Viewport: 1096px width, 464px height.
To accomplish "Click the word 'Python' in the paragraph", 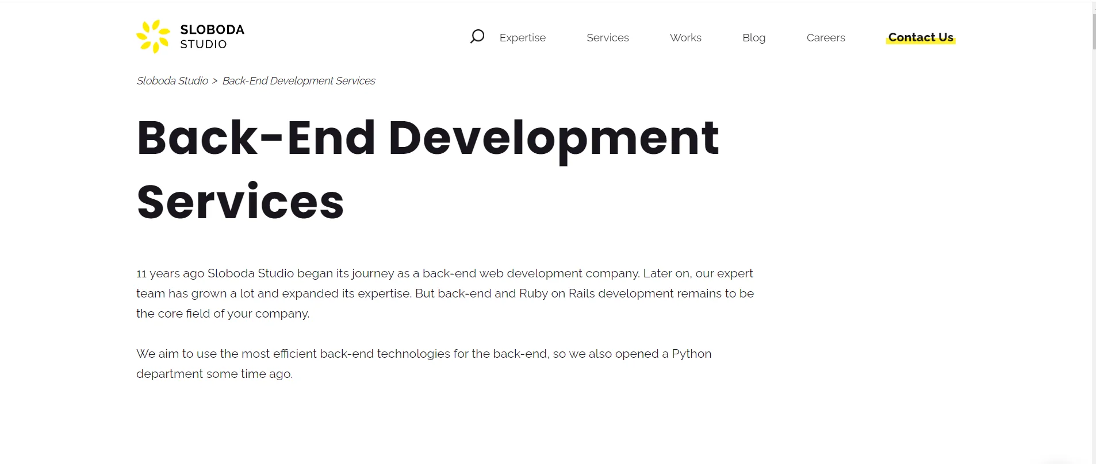I will point(692,354).
